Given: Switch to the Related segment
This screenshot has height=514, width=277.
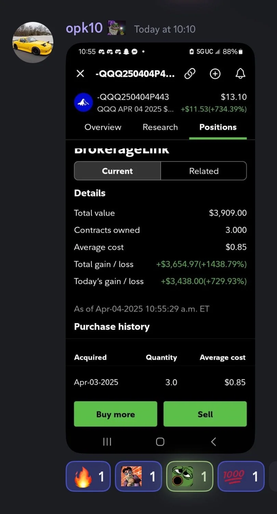Looking at the screenshot, I should (x=204, y=171).
